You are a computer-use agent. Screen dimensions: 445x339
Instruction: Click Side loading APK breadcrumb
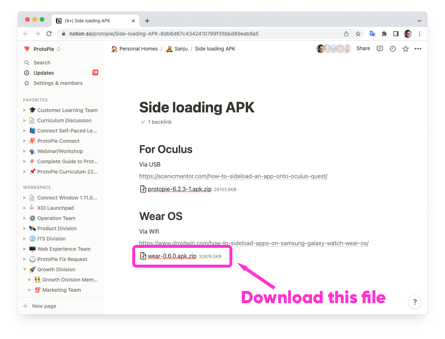pos(215,49)
